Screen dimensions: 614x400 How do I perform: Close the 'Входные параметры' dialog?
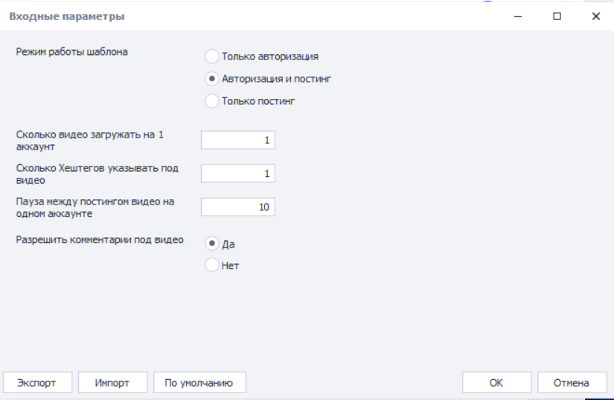[x=595, y=16]
